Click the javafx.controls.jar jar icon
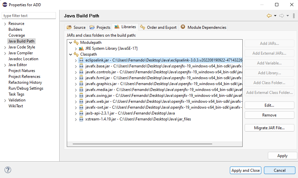The height and width of the screenshot is (178, 298). [81, 72]
